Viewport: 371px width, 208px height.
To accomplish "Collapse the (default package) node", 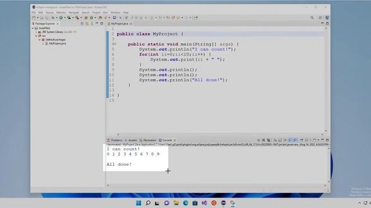I will [39, 40].
